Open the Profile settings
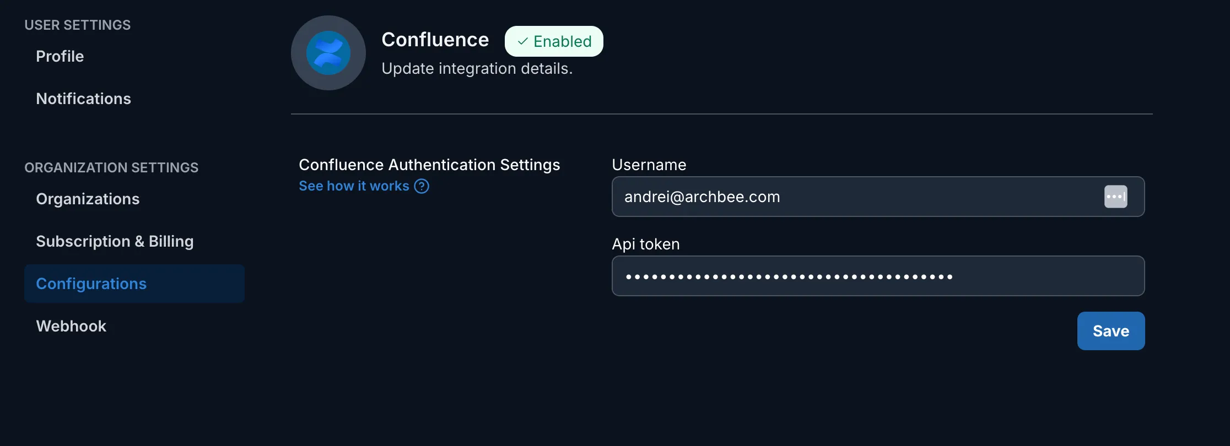This screenshot has height=446, width=1230. pos(60,56)
